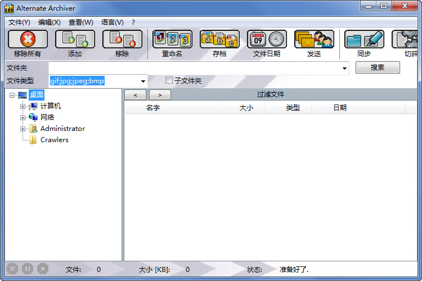422x281 pixels.
Task: Click the cancel X icon in status bar
Action: 12,269
